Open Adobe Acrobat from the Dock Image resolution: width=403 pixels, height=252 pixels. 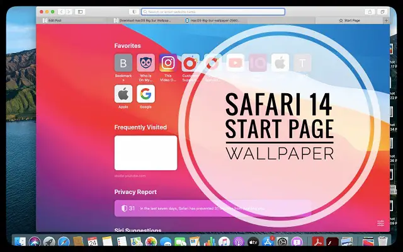coord(318,242)
